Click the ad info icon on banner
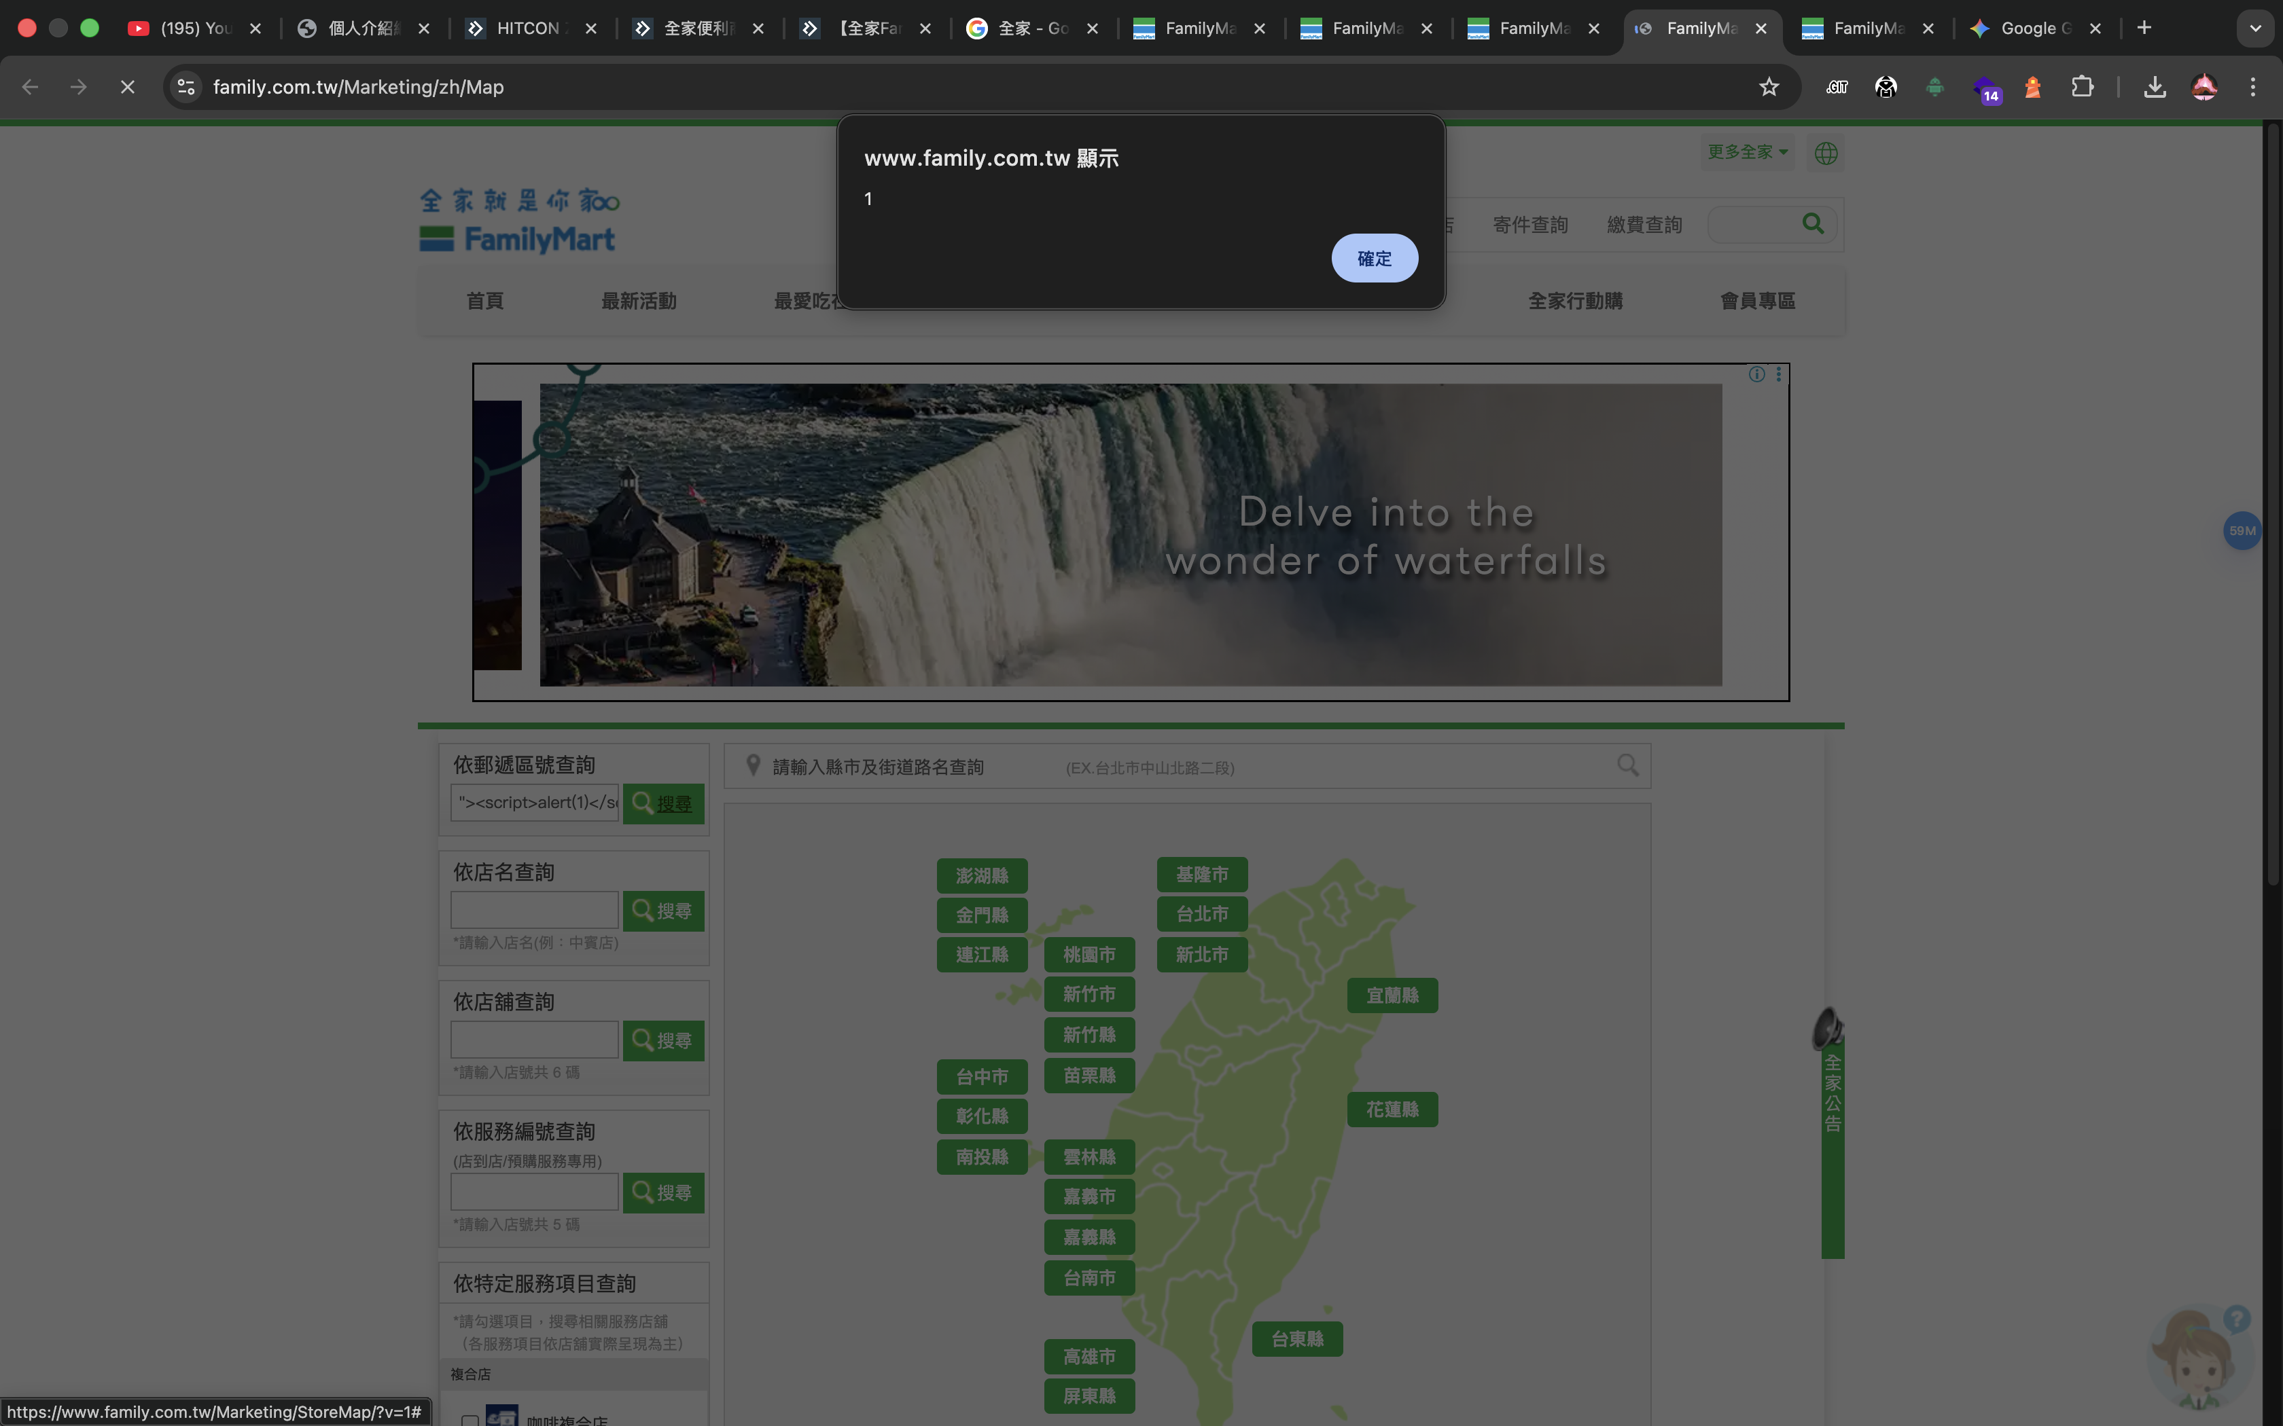The image size is (2283, 1426). [1756, 374]
